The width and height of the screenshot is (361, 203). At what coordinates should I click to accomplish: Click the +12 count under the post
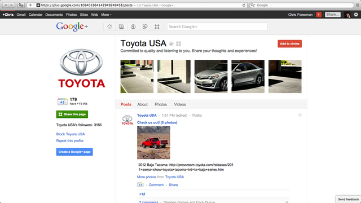tap(142, 194)
